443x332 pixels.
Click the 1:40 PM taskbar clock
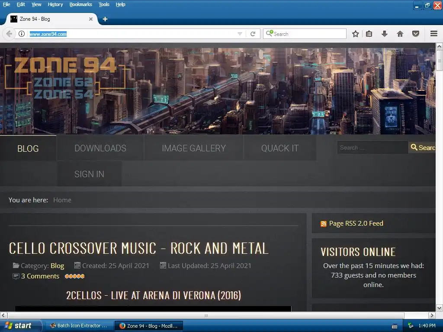pos(427,326)
